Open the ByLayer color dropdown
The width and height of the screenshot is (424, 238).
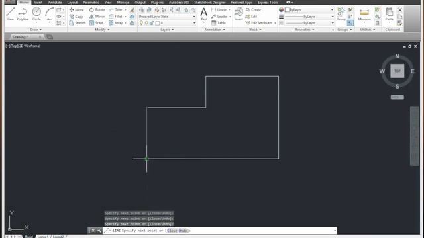[309, 9]
